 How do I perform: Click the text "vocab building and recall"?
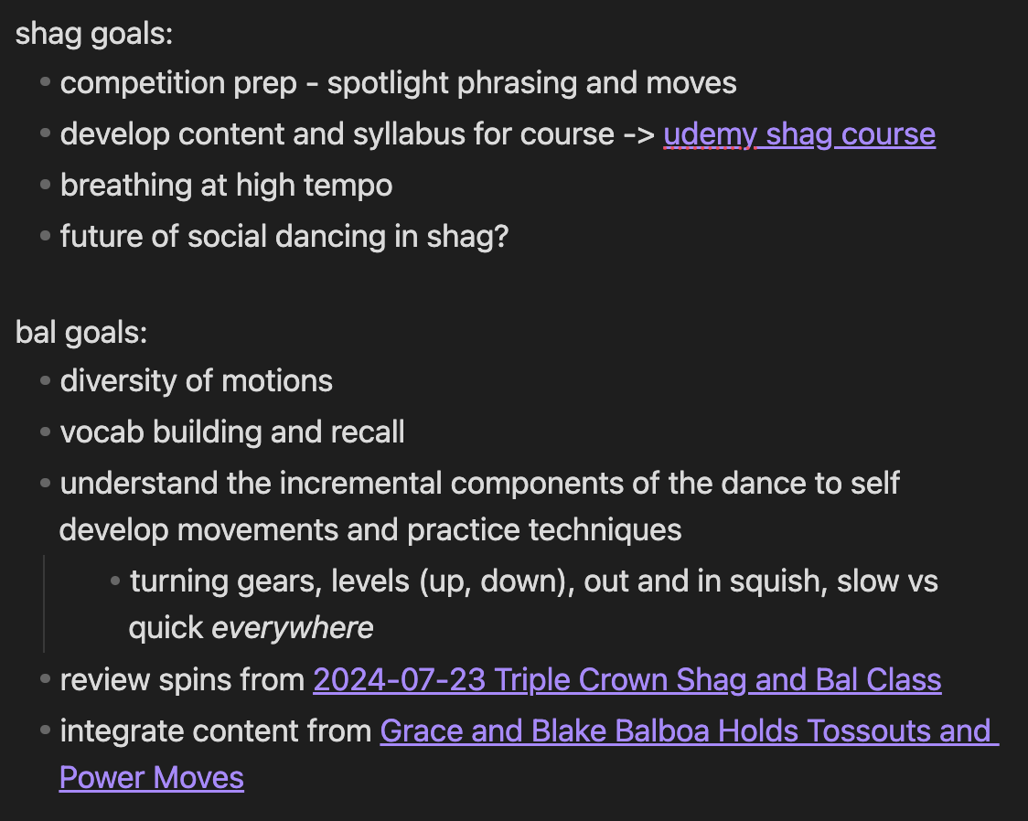[232, 432]
